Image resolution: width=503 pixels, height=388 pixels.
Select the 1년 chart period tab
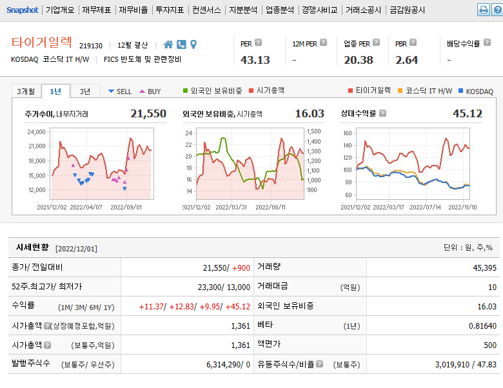[x=56, y=92]
